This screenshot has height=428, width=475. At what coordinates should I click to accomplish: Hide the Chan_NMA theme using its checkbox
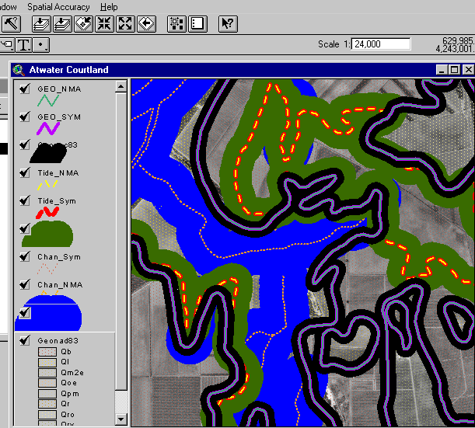[25, 285]
